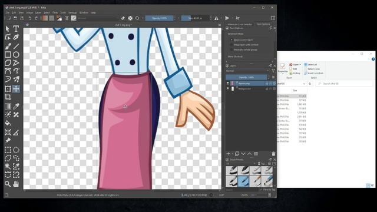Delete the layer with trash icon
Screen dimensions: 377x212
click(273, 154)
